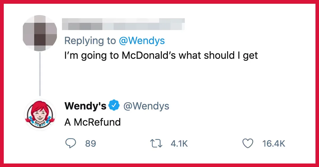Click the 16.4K likes count
Viewport: 319px width, 167px height.
pos(274,143)
